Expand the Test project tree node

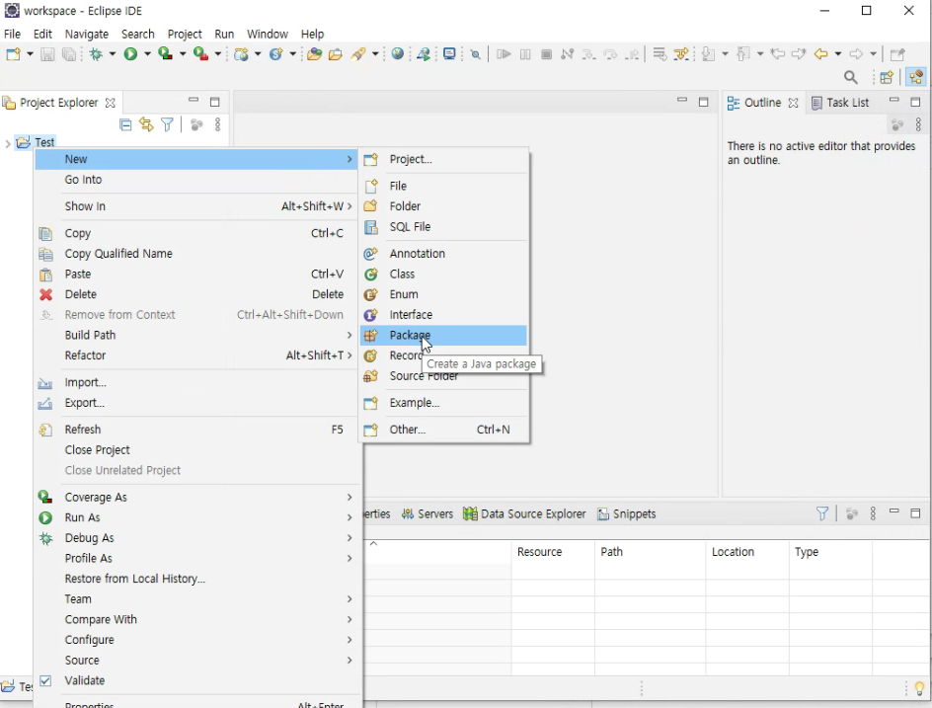point(8,143)
